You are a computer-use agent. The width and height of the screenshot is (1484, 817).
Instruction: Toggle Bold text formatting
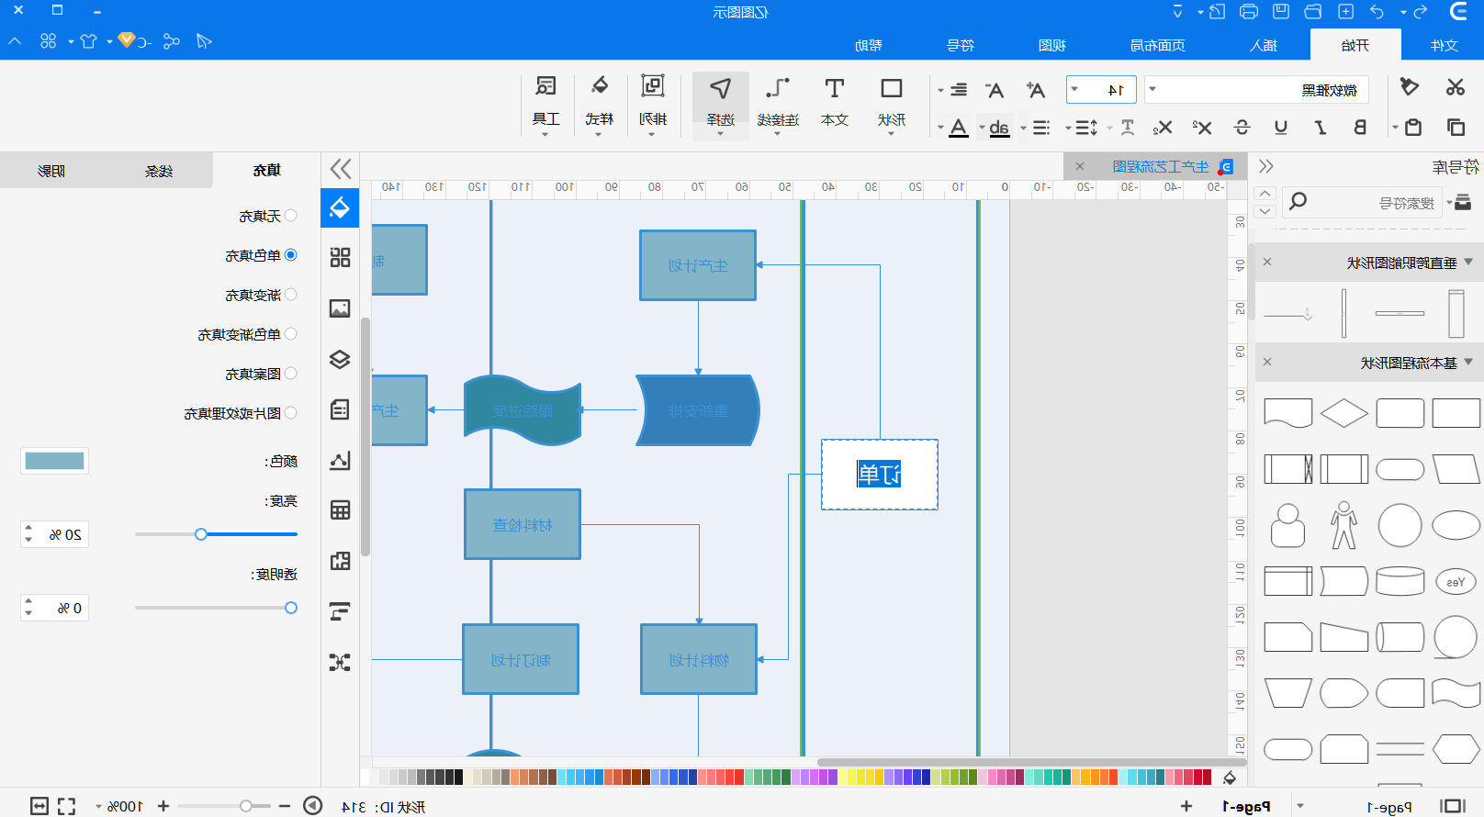coord(1360,127)
